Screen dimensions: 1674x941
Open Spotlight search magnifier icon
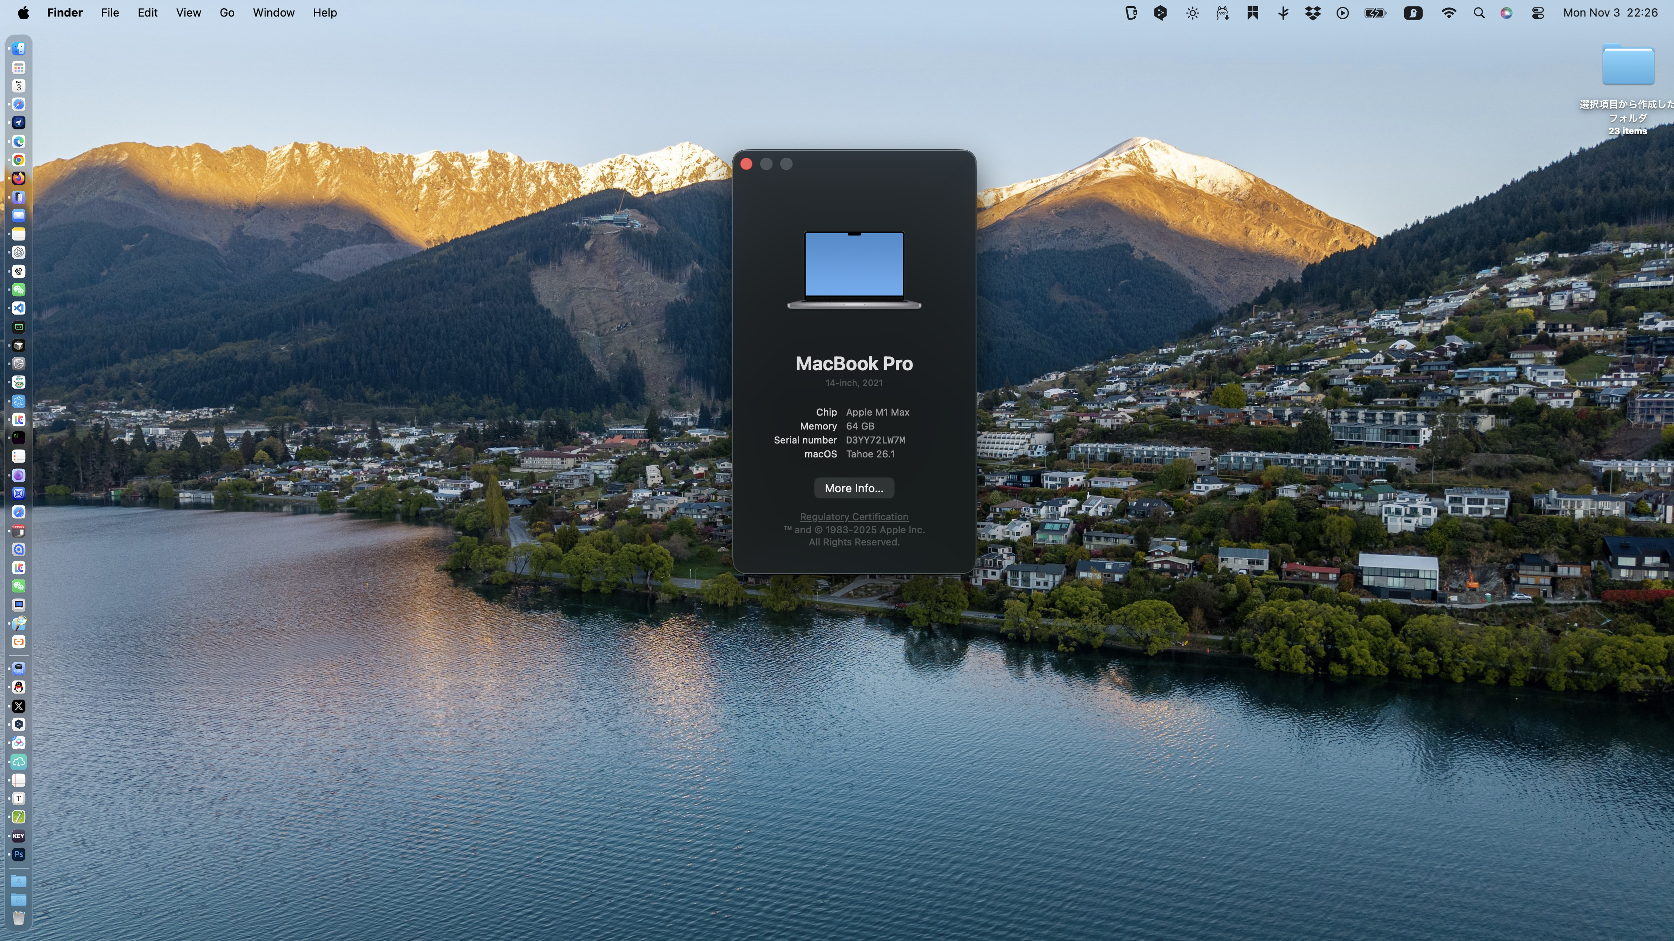[1479, 13]
